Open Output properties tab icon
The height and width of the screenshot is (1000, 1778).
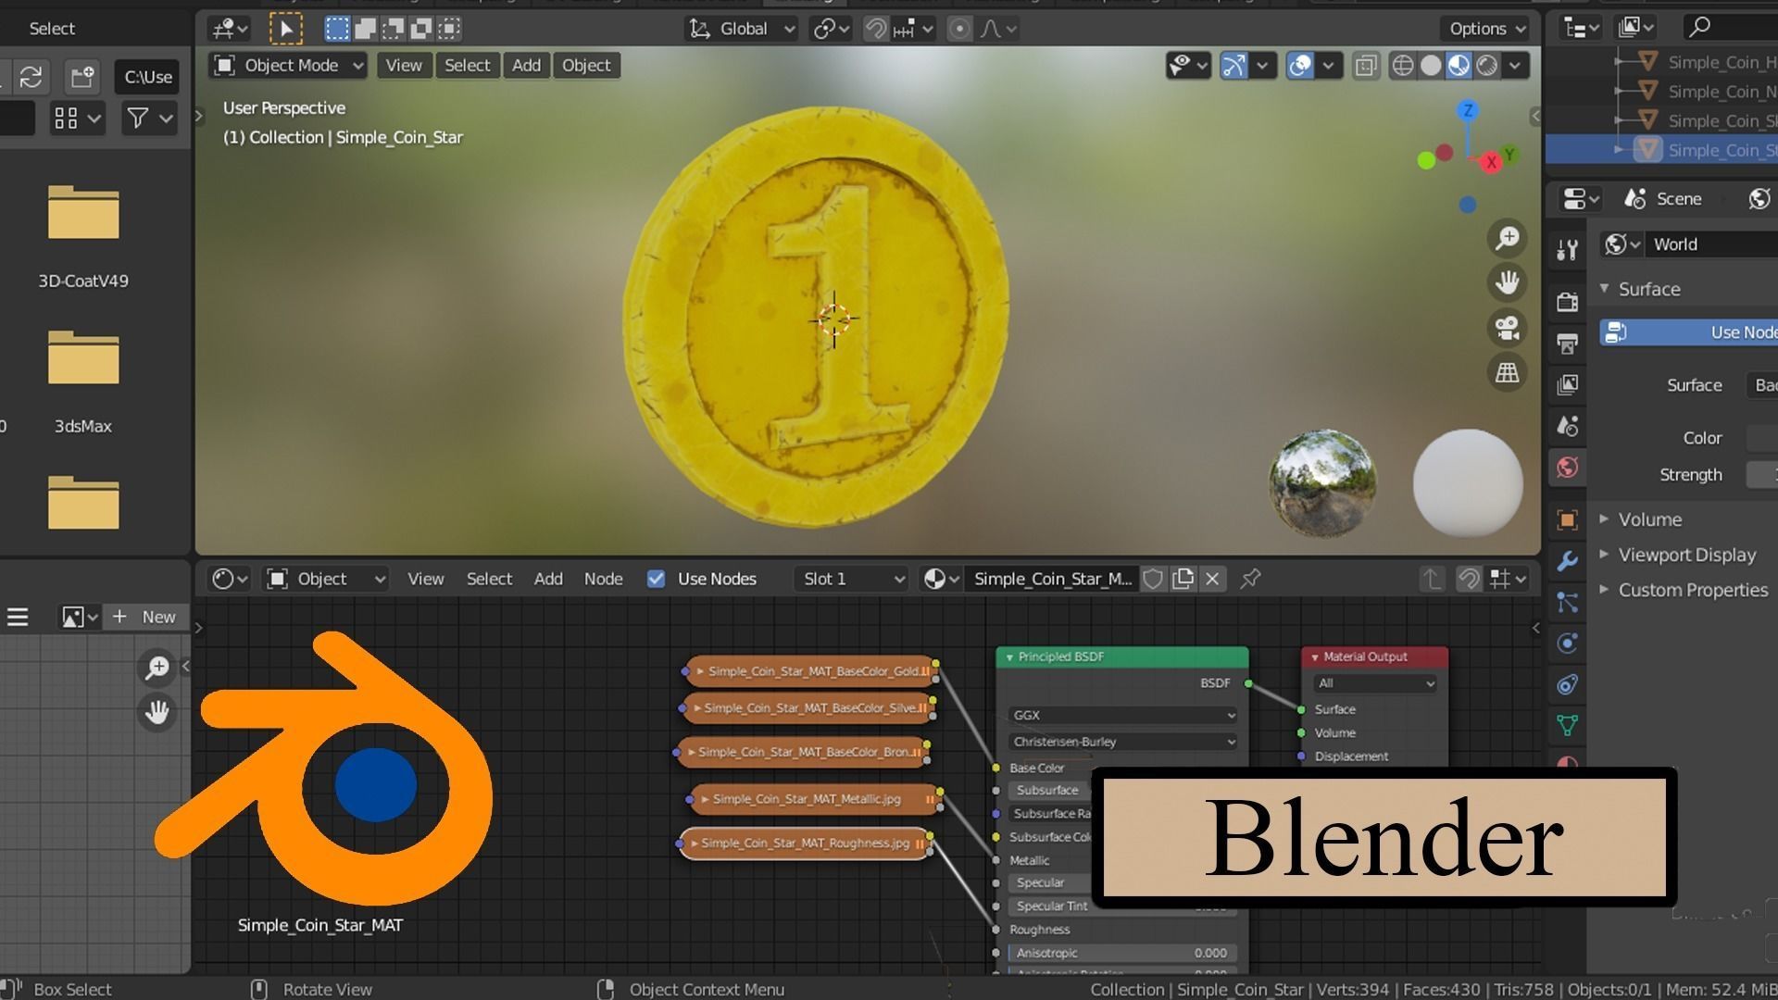[x=1567, y=344]
